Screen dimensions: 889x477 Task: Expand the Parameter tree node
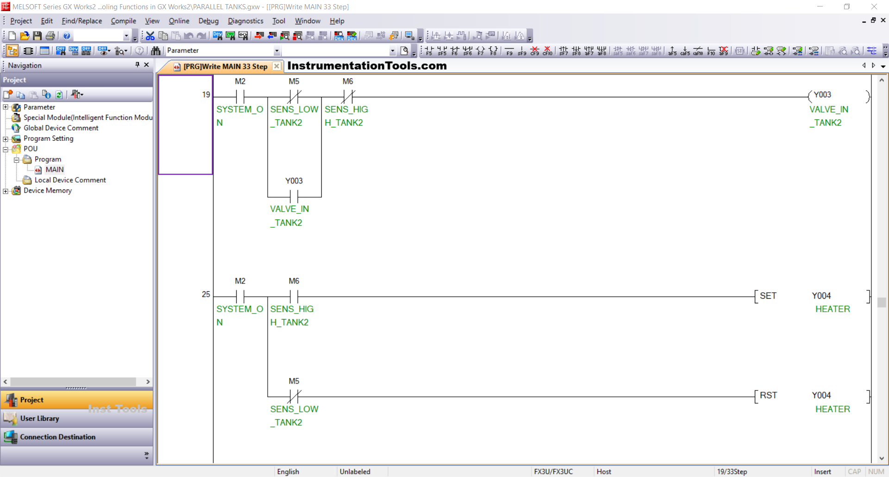click(6, 107)
